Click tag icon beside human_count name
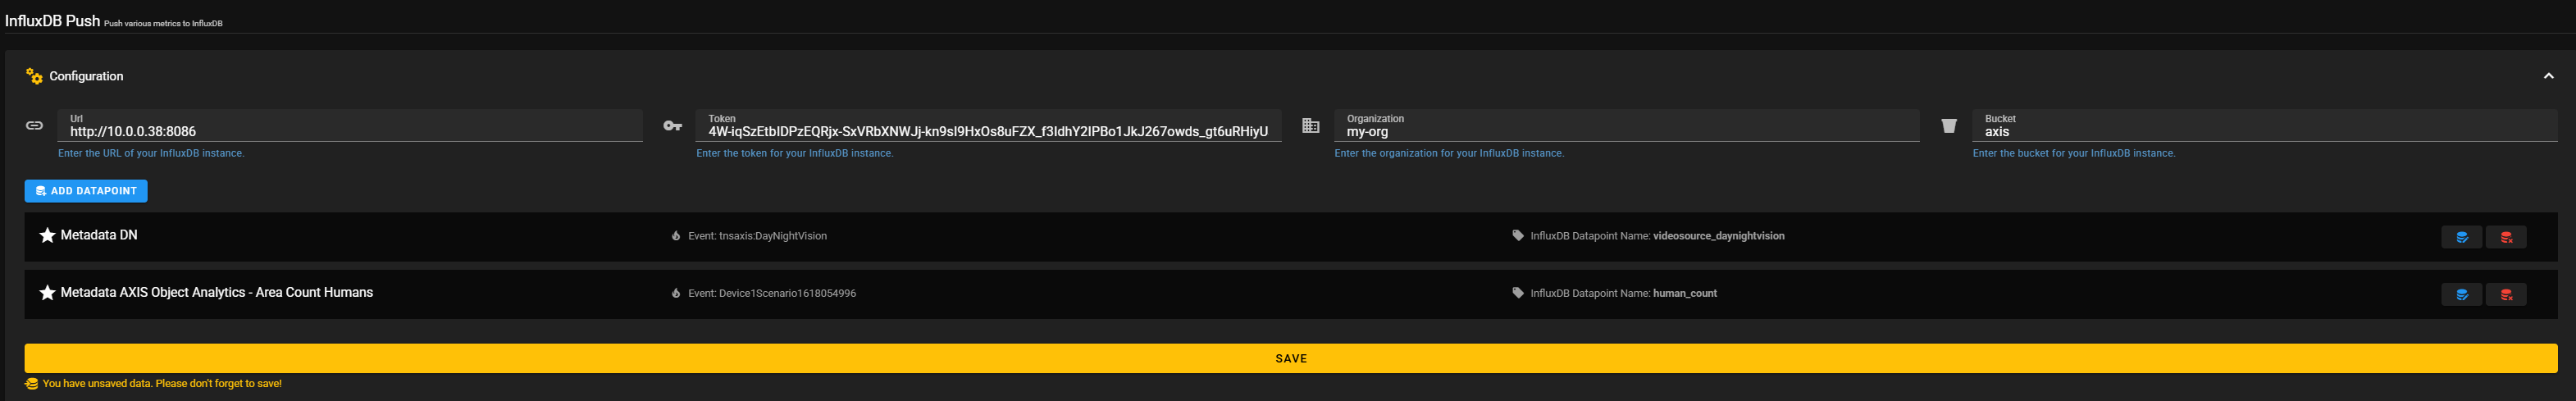Screen dimensions: 2576x401 coord(1517,293)
